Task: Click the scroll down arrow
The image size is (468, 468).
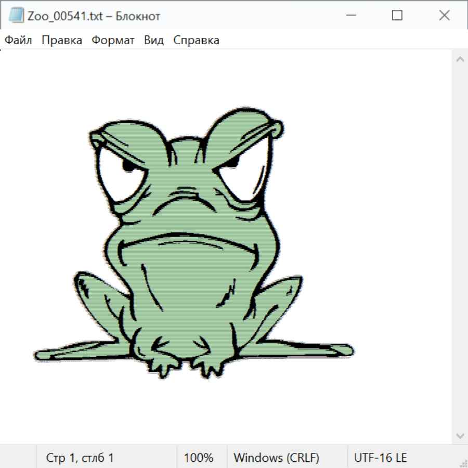Action: (460, 435)
